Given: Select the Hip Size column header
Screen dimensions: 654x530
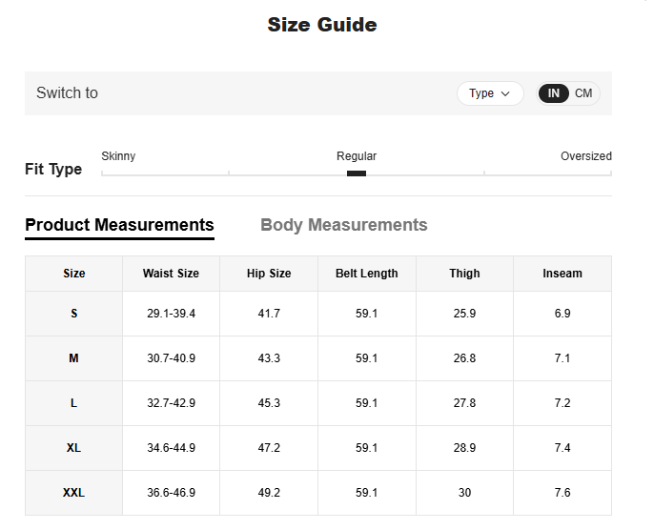Looking at the screenshot, I should click(269, 274).
